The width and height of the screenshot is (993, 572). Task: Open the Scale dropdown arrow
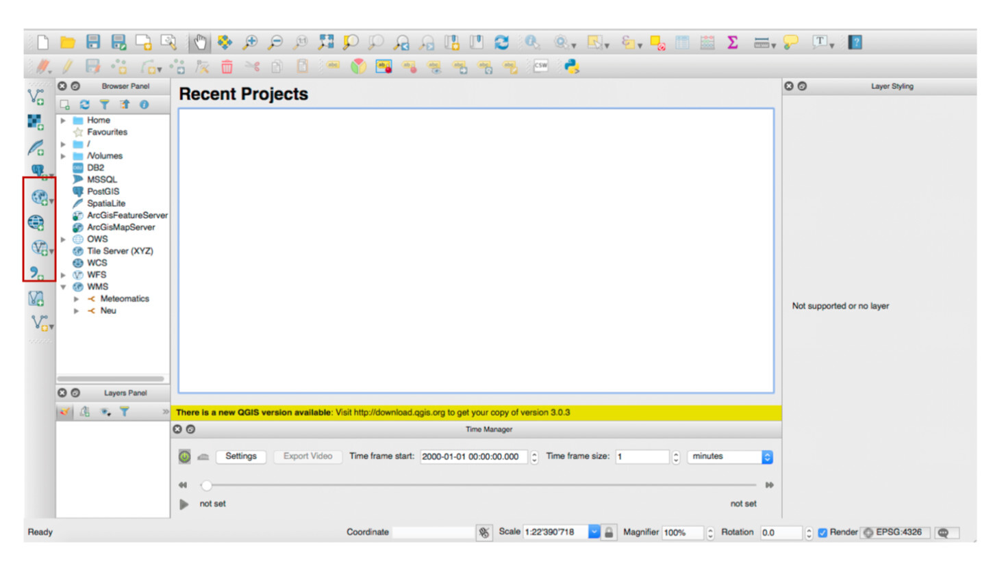[594, 532]
